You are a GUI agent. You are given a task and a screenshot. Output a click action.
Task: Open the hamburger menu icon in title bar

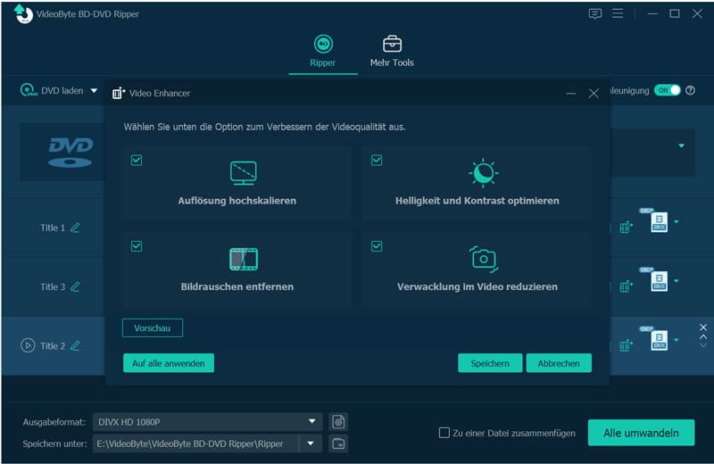pyautogui.click(x=618, y=13)
